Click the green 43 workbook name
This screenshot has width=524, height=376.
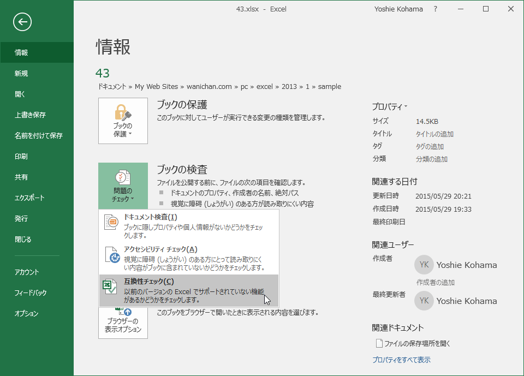pos(103,73)
